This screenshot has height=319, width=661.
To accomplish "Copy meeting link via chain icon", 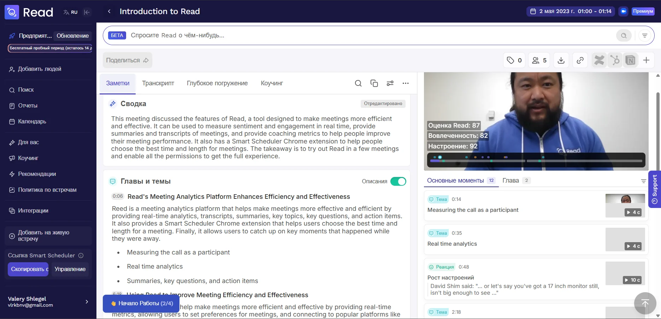I will 580,60.
